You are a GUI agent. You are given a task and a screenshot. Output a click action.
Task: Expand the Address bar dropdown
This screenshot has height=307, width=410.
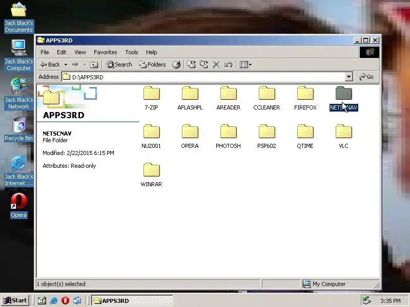click(348, 77)
